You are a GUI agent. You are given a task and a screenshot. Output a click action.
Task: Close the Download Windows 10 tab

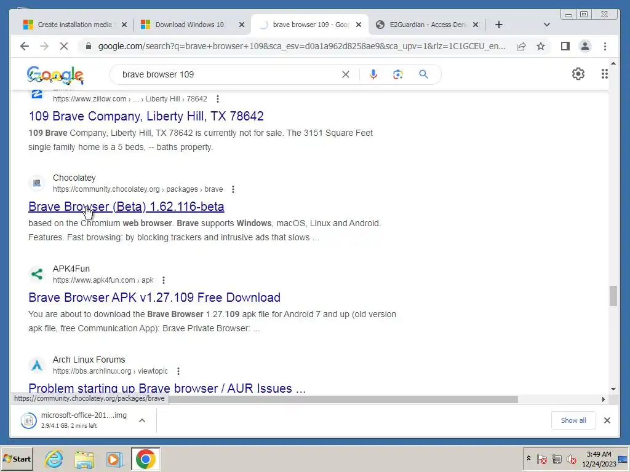[x=241, y=25]
